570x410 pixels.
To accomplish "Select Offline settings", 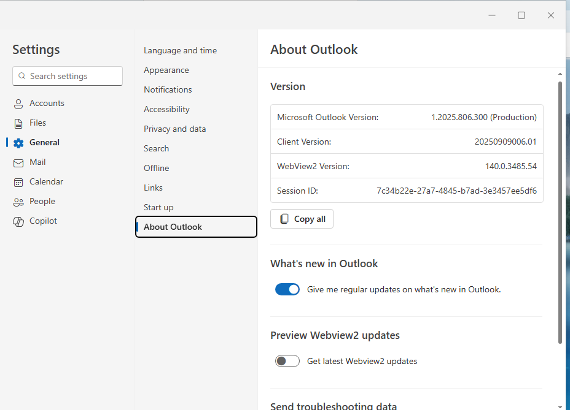I will 156,168.
